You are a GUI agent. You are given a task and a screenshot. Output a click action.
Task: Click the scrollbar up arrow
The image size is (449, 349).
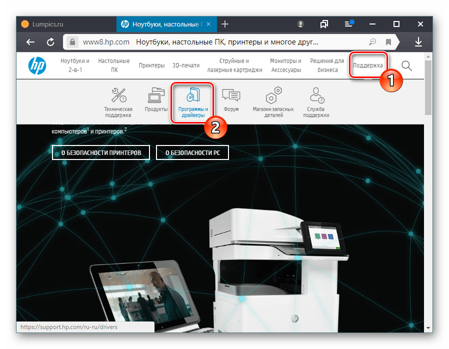(x=428, y=56)
